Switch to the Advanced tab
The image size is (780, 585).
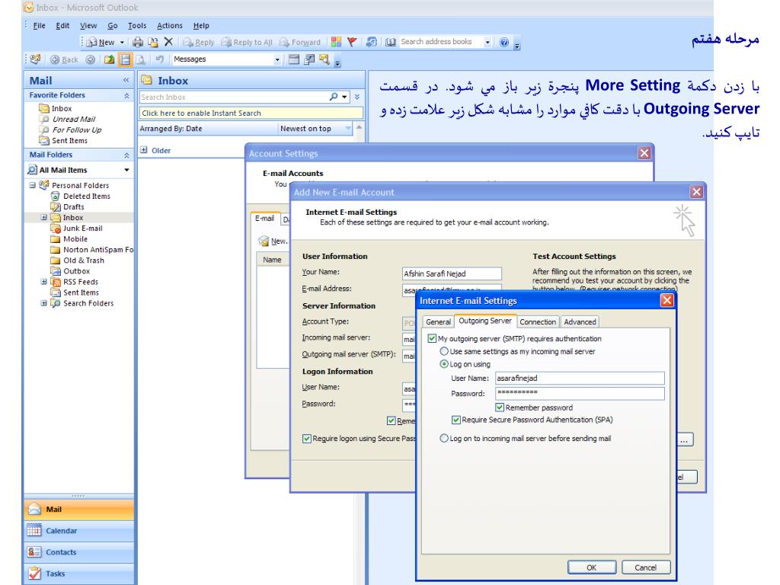point(580,322)
